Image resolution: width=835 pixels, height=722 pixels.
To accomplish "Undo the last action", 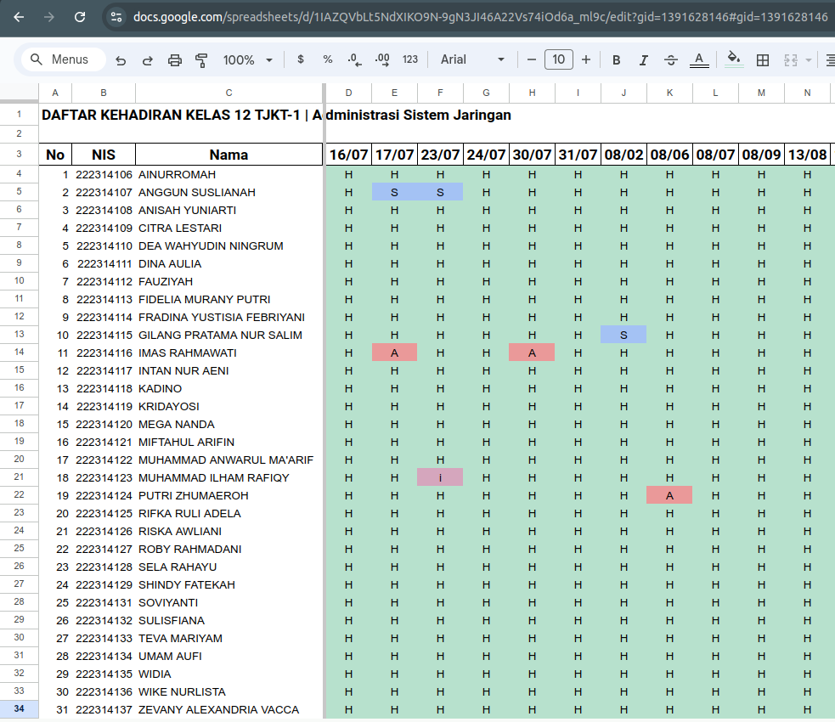I will (121, 59).
